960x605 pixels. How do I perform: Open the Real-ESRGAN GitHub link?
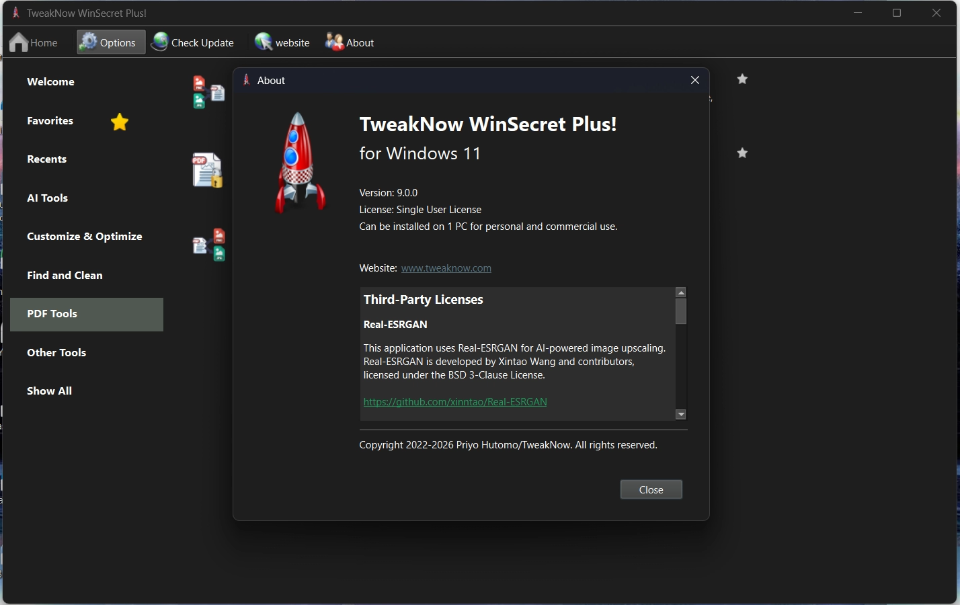[x=455, y=402]
